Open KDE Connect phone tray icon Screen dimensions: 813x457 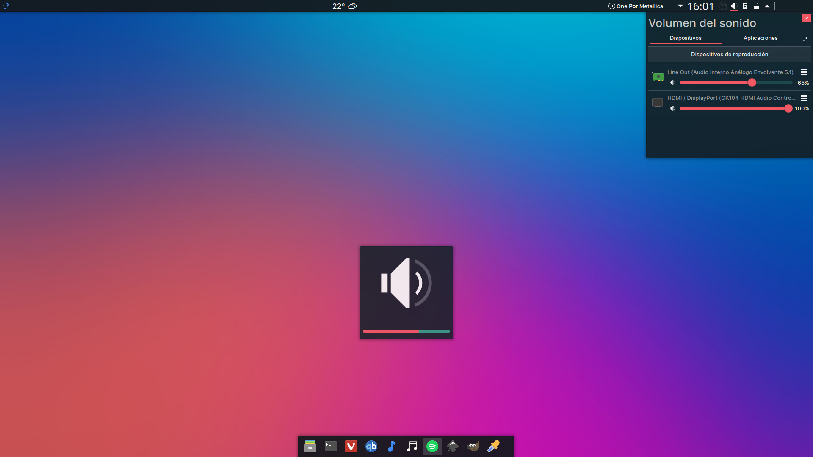tap(745, 6)
